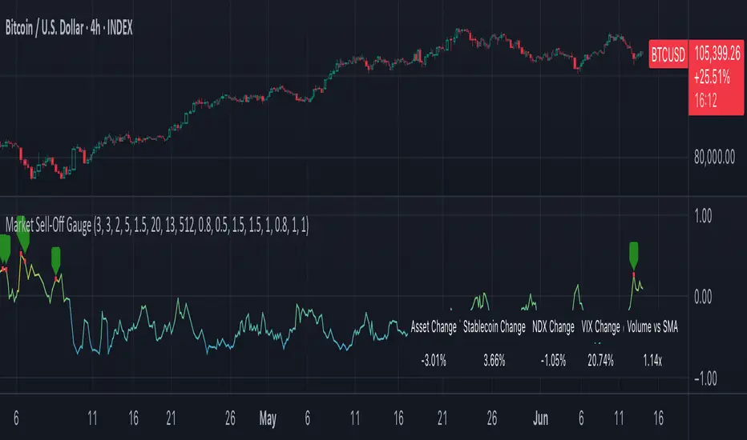Click the green signal marker near June
Screen dimensions: 747x440
tap(634, 254)
